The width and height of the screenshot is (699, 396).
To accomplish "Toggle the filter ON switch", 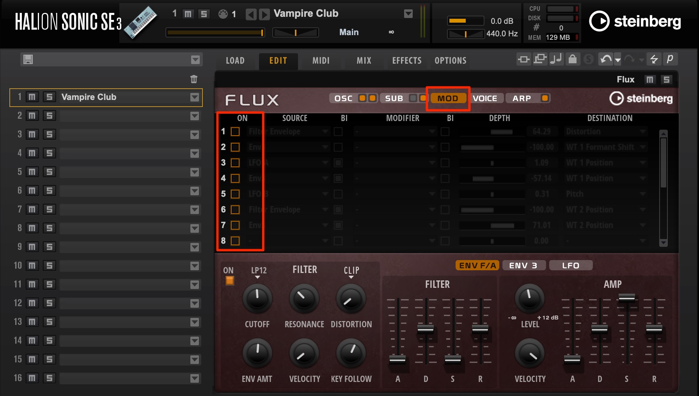I will pyautogui.click(x=230, y=280).
